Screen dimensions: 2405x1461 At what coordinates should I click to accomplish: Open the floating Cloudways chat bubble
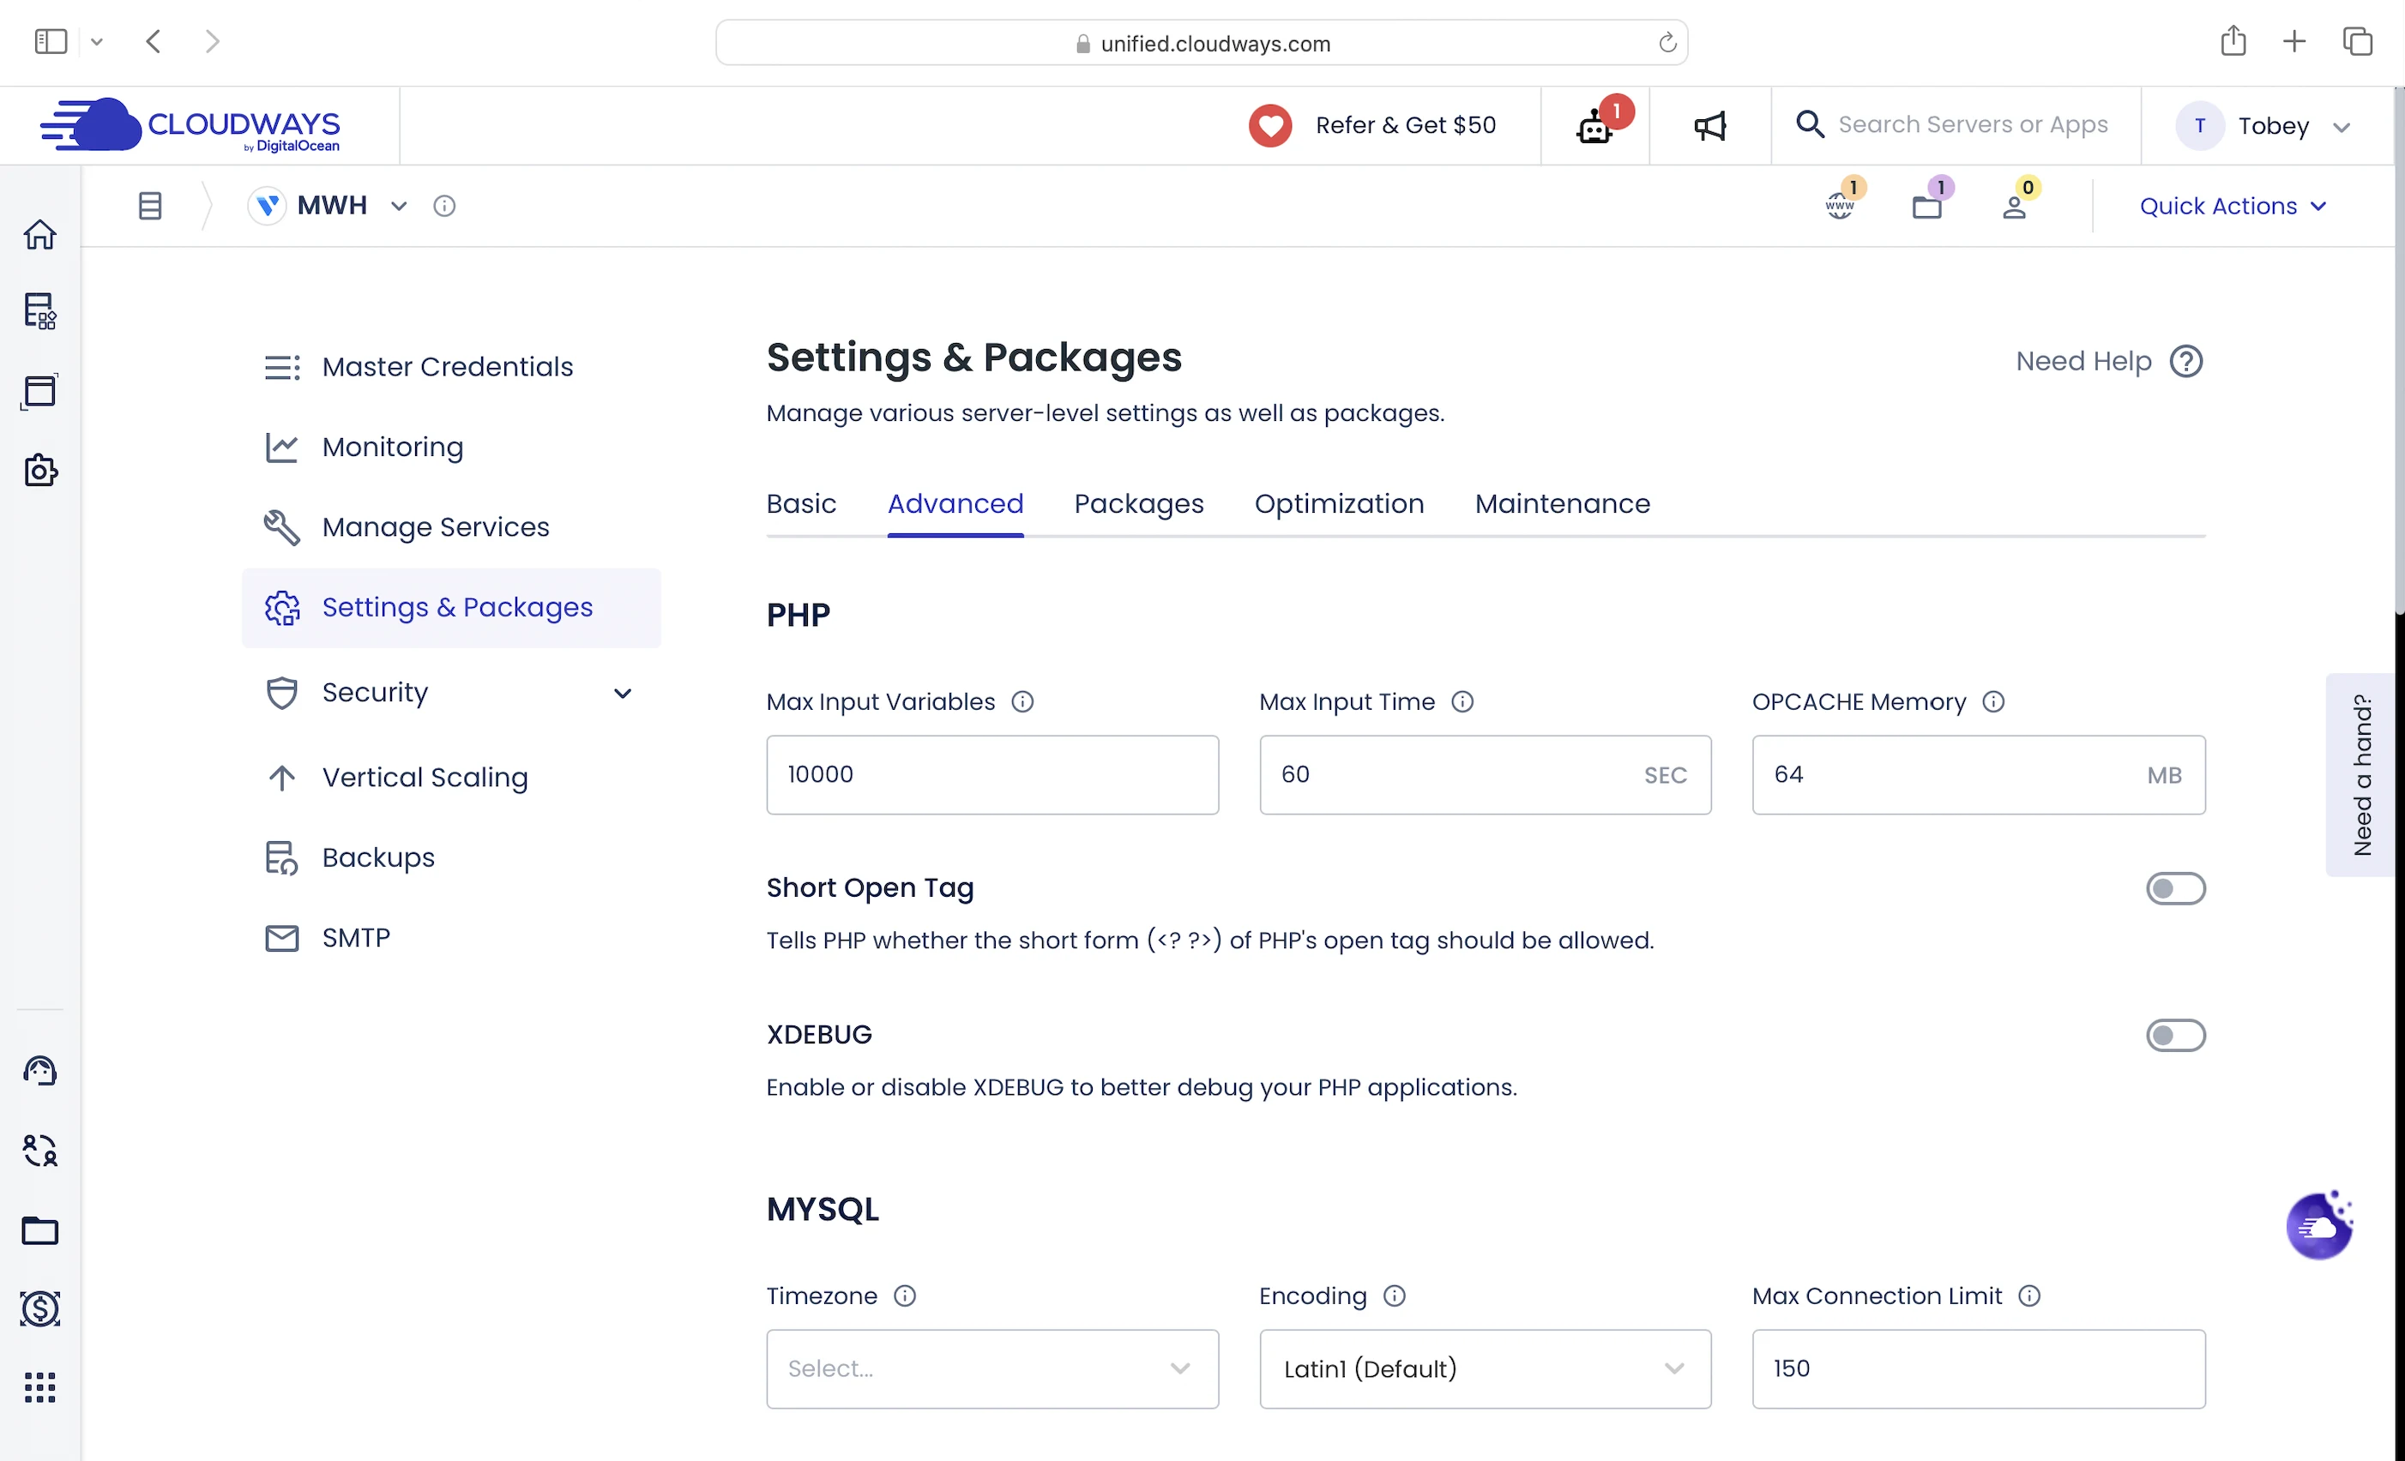pos(2319,1226)
